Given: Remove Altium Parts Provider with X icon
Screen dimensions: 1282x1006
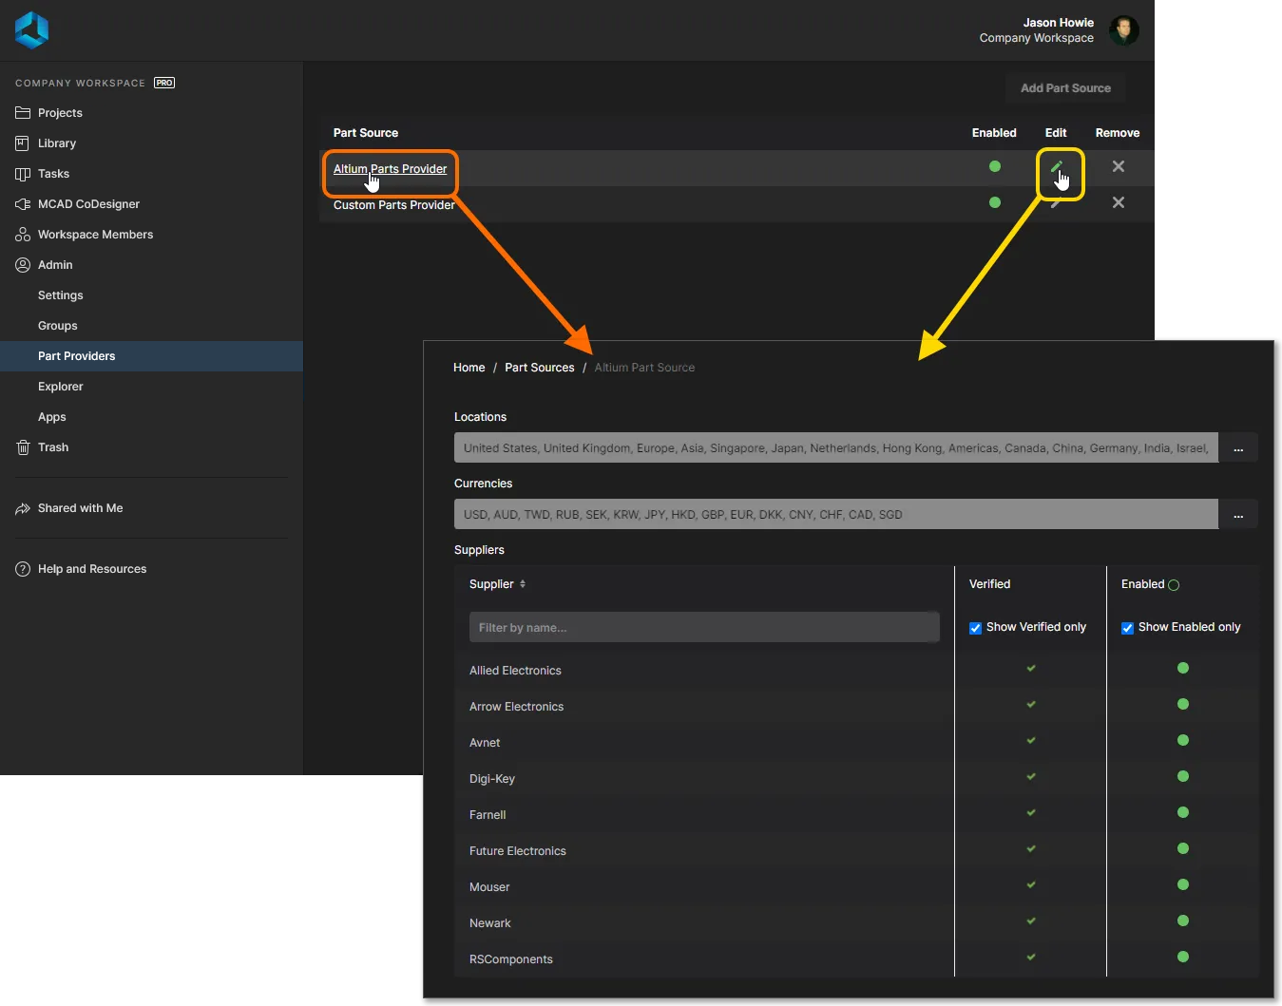Looking at the screenshot, I should click(x=1119, y=166).
